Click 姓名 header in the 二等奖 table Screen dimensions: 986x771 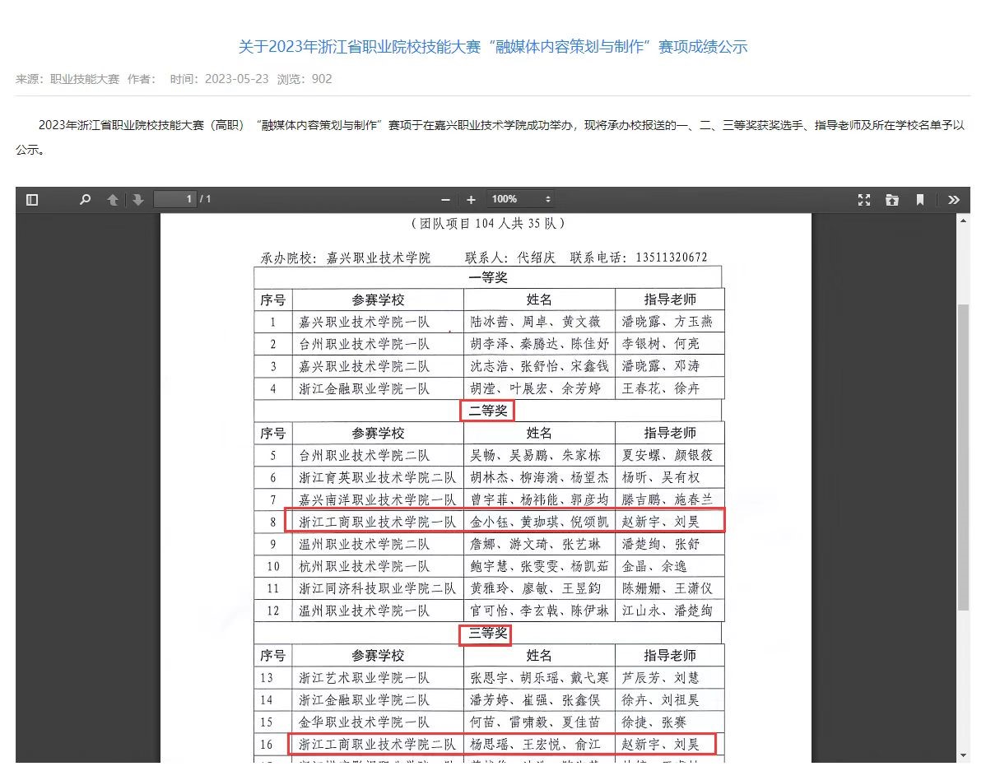(x=539, y=434)
